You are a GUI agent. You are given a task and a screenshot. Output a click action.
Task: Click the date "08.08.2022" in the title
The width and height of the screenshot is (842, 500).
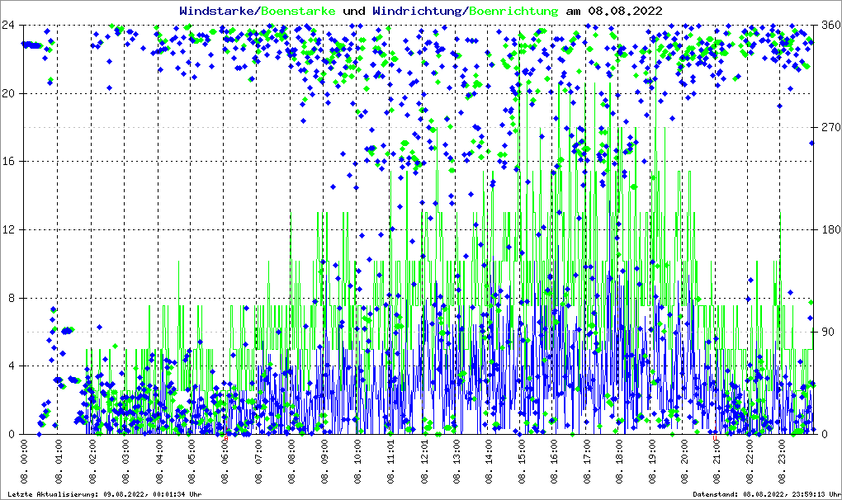tap(624, 11)
